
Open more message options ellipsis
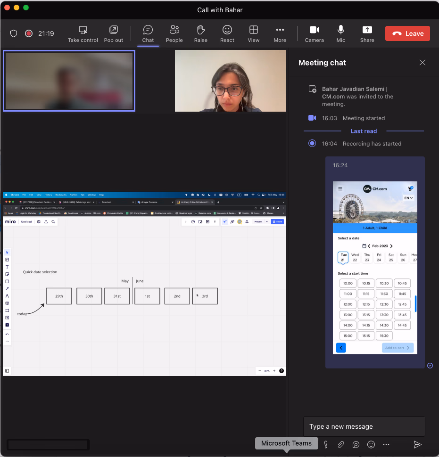click(x=386, y=444)
